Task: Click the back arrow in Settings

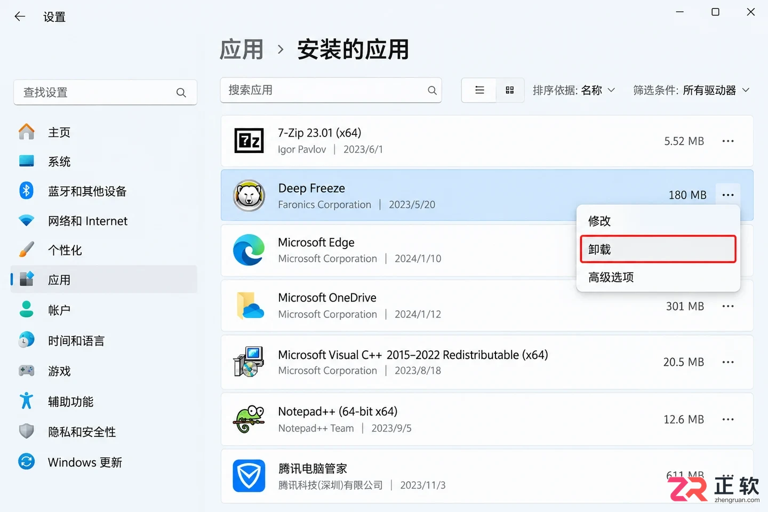Action: pyautogui.click(x=20, y=17)
